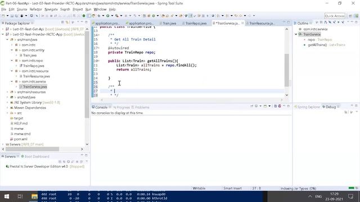The image size is (360, 202).
Task: Click the Writable status bar entry
Action: point(199,189)
